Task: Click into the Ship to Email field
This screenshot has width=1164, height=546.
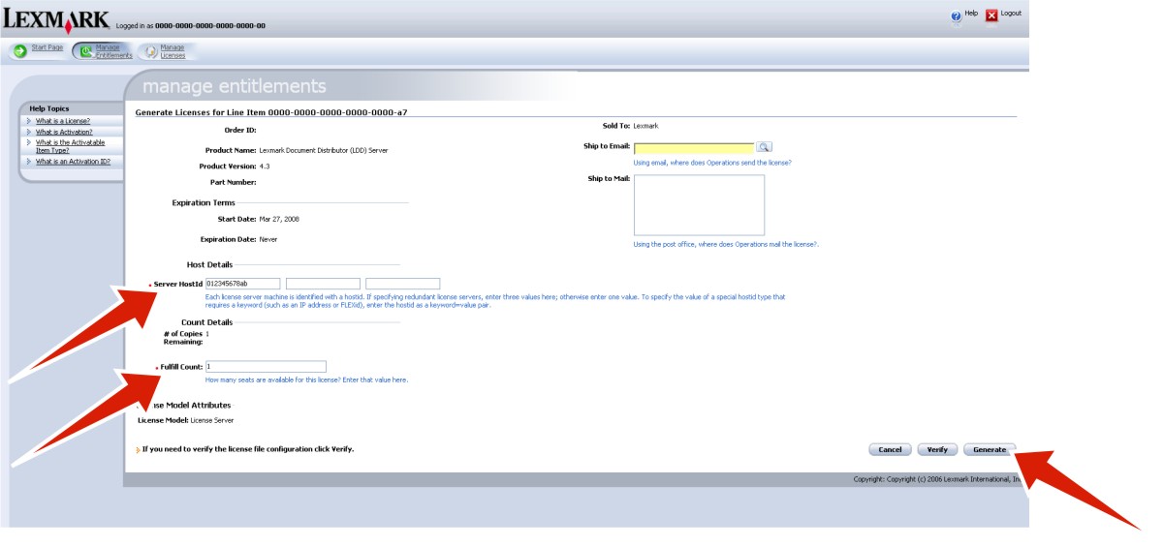Action: 694,148
